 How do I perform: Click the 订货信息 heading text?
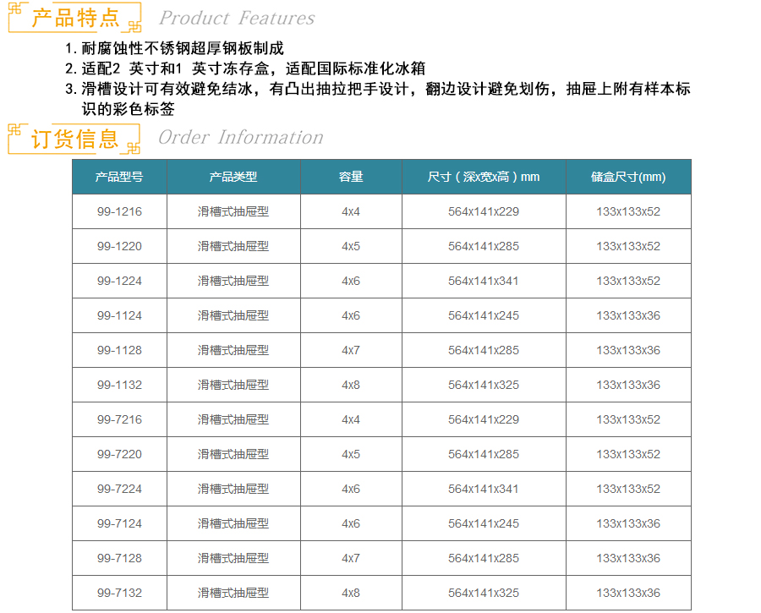(x=75, y=138)
